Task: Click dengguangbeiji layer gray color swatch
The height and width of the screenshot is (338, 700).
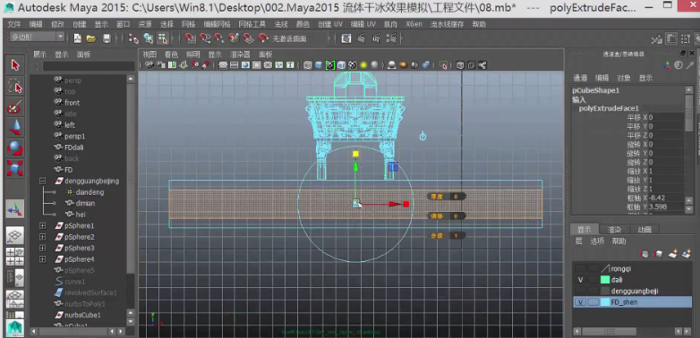Action: pyautogui.click(x=605, y=292)
